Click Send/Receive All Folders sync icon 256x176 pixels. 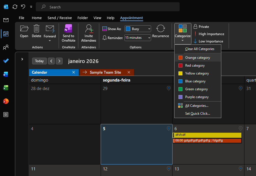pos(15,7)
